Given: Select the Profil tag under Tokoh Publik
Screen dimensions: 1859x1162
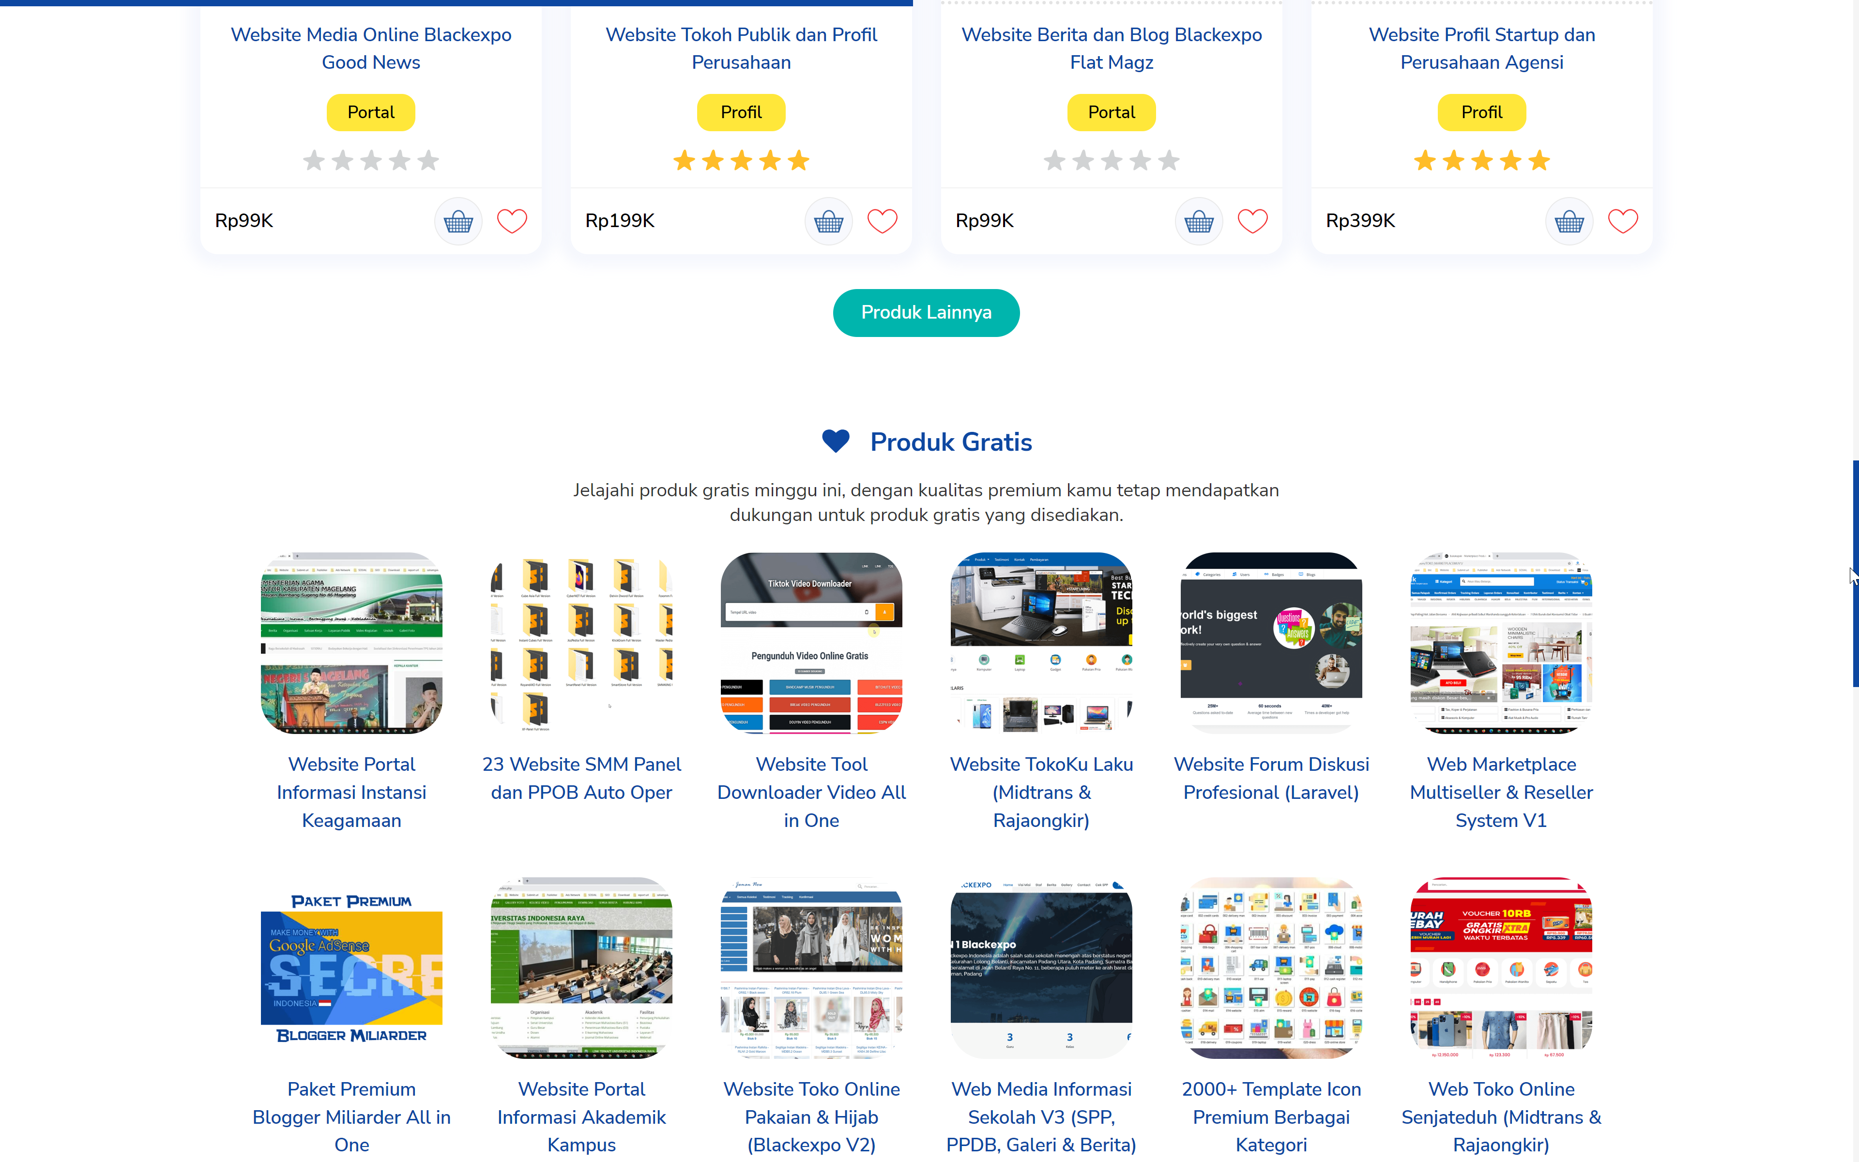Looking at the screenshot, I should [741, 112].
